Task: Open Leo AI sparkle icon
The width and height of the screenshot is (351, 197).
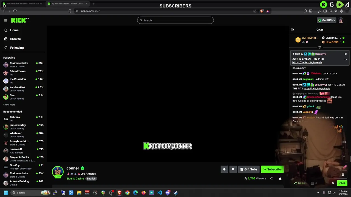Action: pos(336,11)
